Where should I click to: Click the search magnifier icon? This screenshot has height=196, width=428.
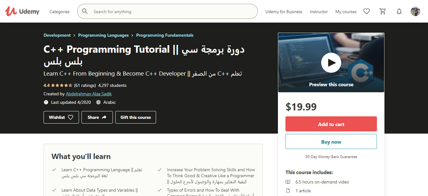click(x=85, y=11)
